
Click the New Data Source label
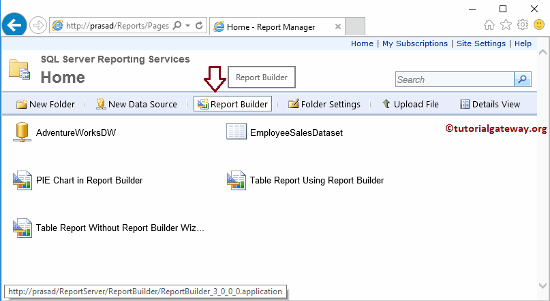(x=142, y=104)
